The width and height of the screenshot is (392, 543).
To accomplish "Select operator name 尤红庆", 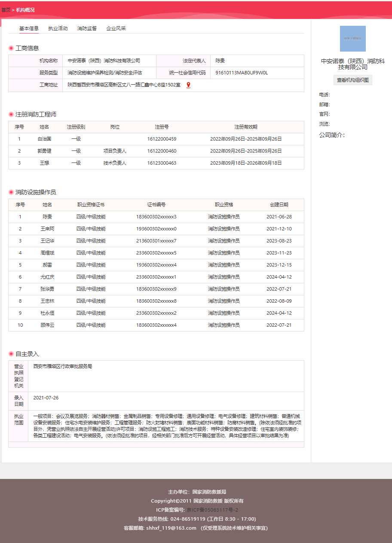I will pos(47,277).
